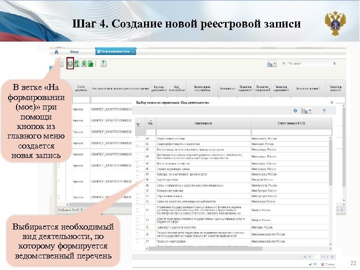Image resolution: width=360 pixels, height=270 pixels.
Task: Select the Образование и наука row
Action: click(232, 196)
